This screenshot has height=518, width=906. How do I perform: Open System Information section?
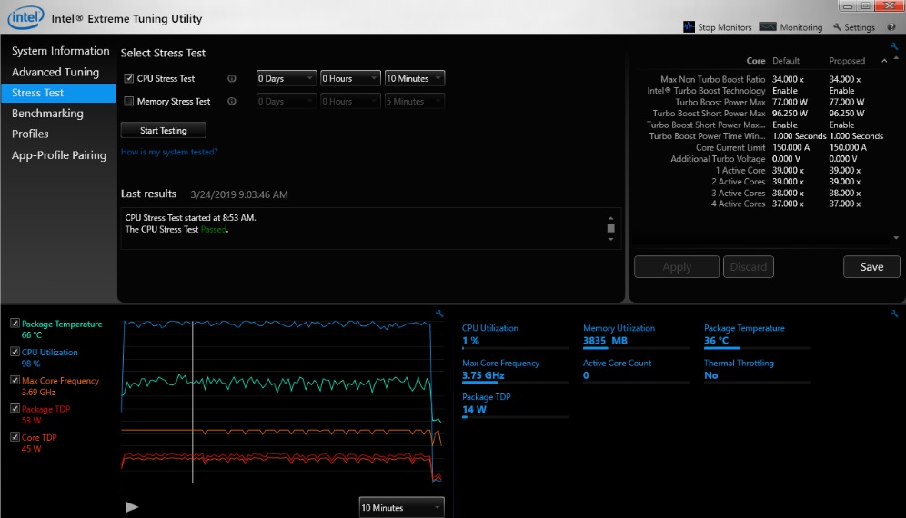point(60,51)
